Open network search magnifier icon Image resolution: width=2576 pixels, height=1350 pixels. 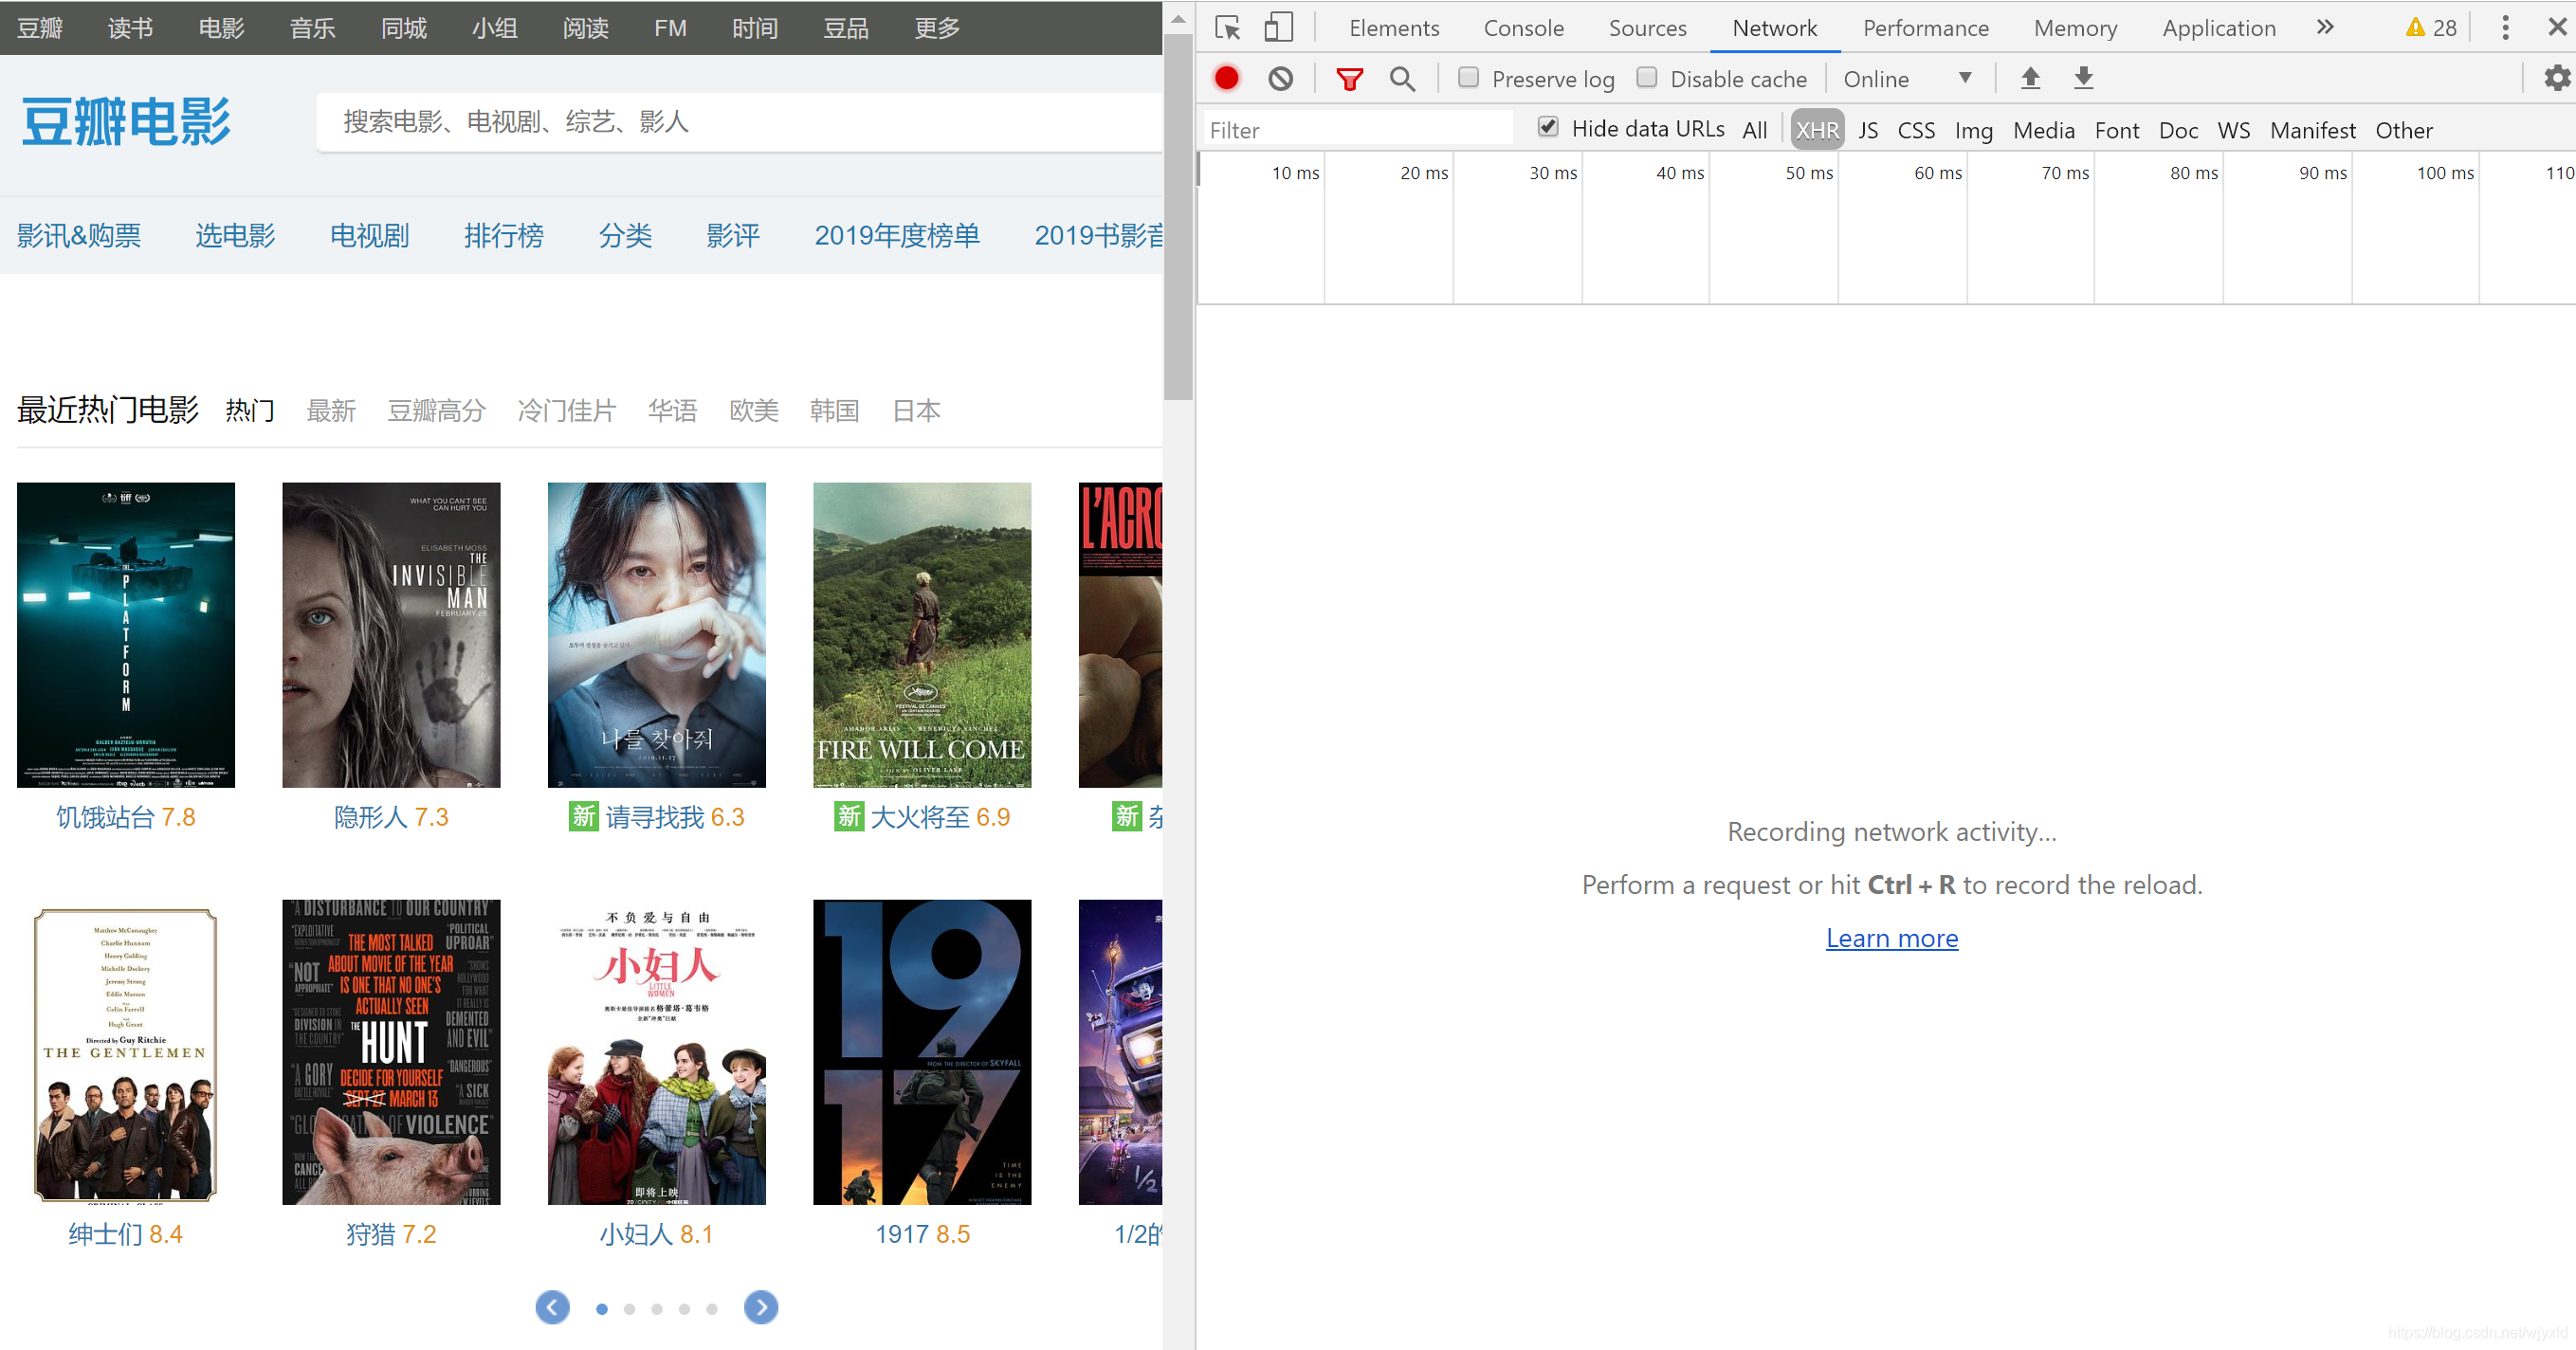pyautogui.click(x=1402, y=78)
